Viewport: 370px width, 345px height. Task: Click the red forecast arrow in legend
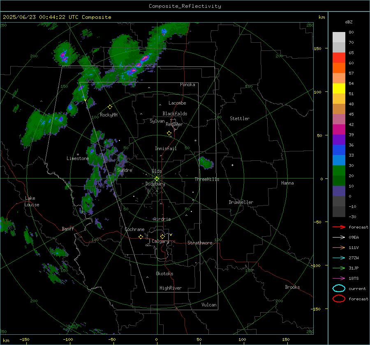pos(339,227)
